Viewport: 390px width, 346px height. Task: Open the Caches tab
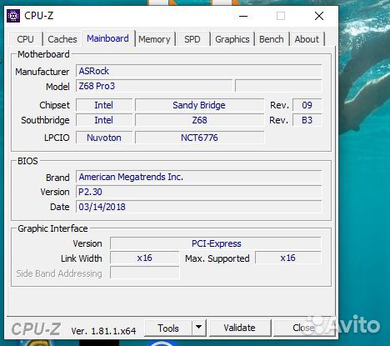[62, 39]
